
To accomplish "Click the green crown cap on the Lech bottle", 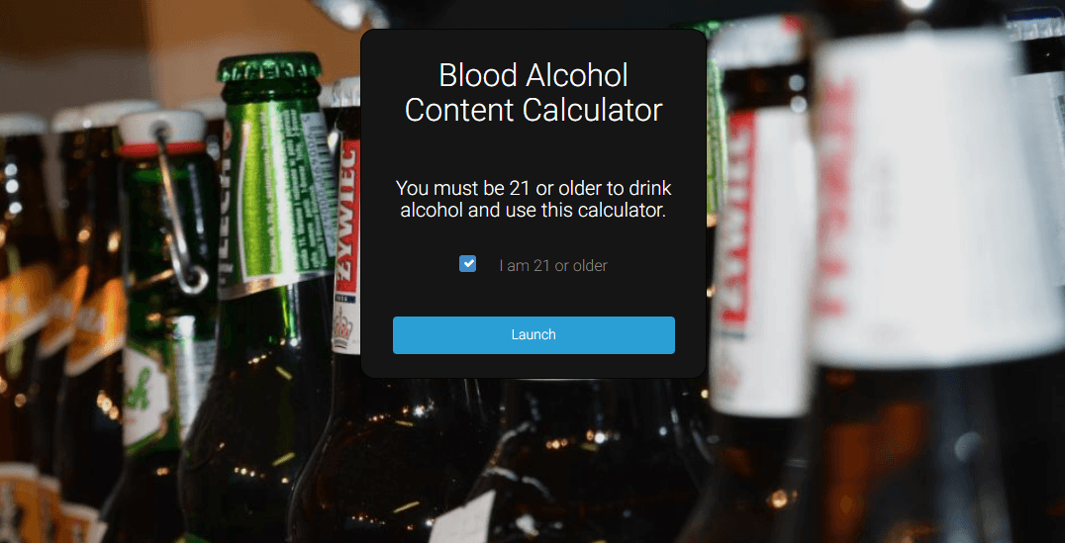I will 269,66.
